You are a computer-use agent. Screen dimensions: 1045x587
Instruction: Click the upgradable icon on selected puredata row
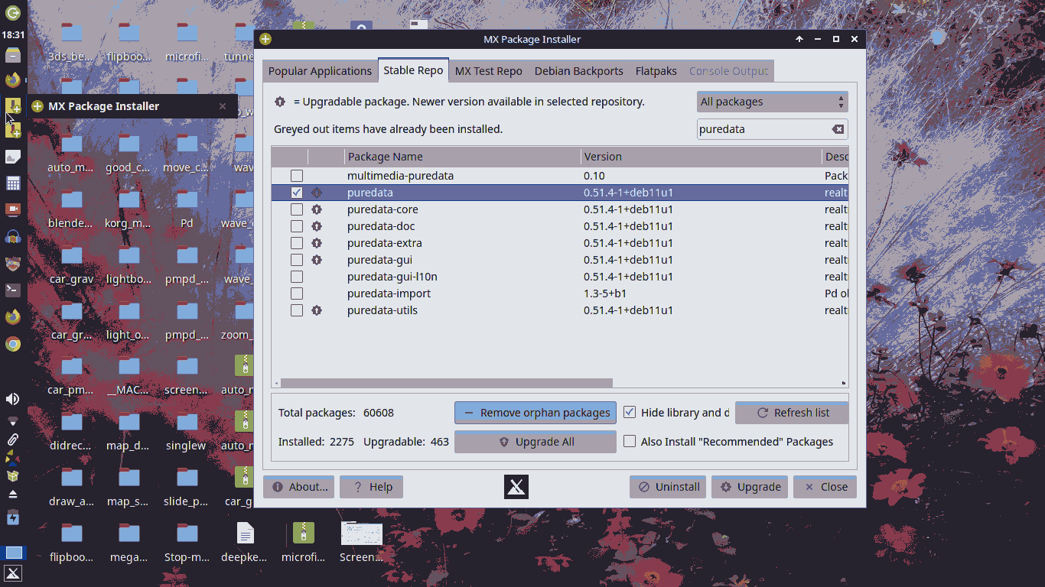click(x=317, y=193)
